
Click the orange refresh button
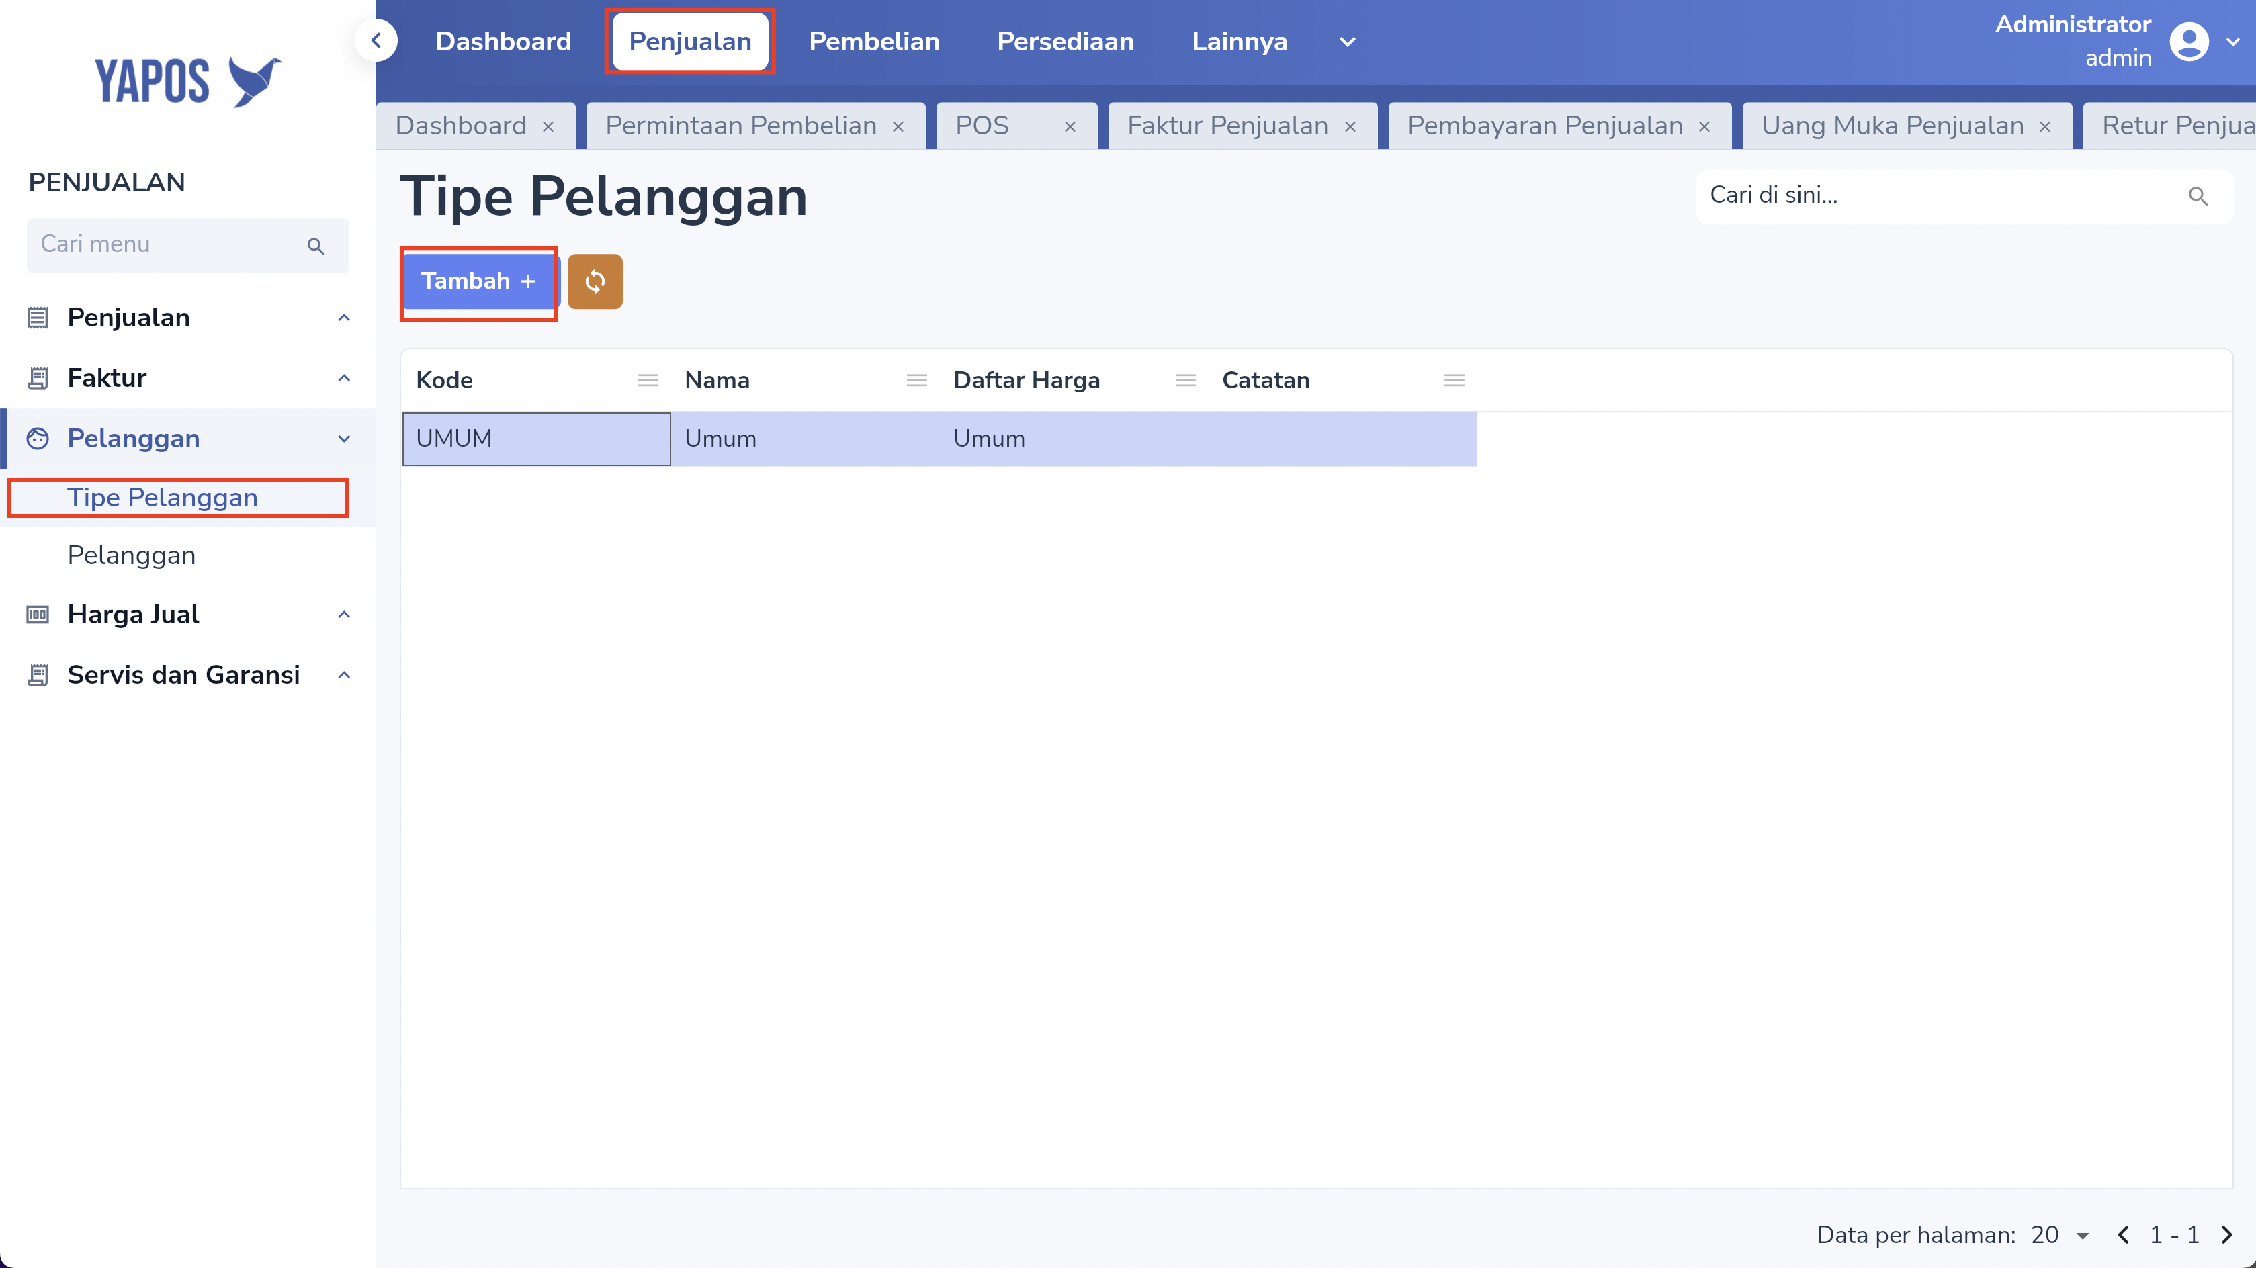click(595, 281)
